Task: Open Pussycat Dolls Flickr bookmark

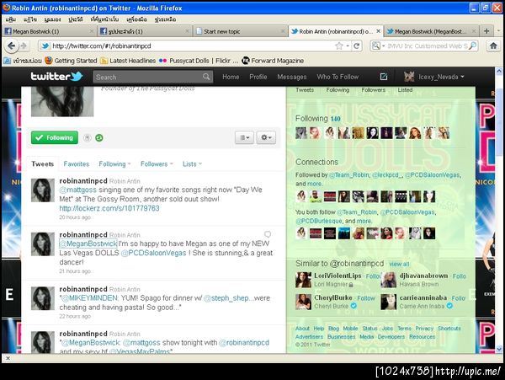Action: [199, 61]
